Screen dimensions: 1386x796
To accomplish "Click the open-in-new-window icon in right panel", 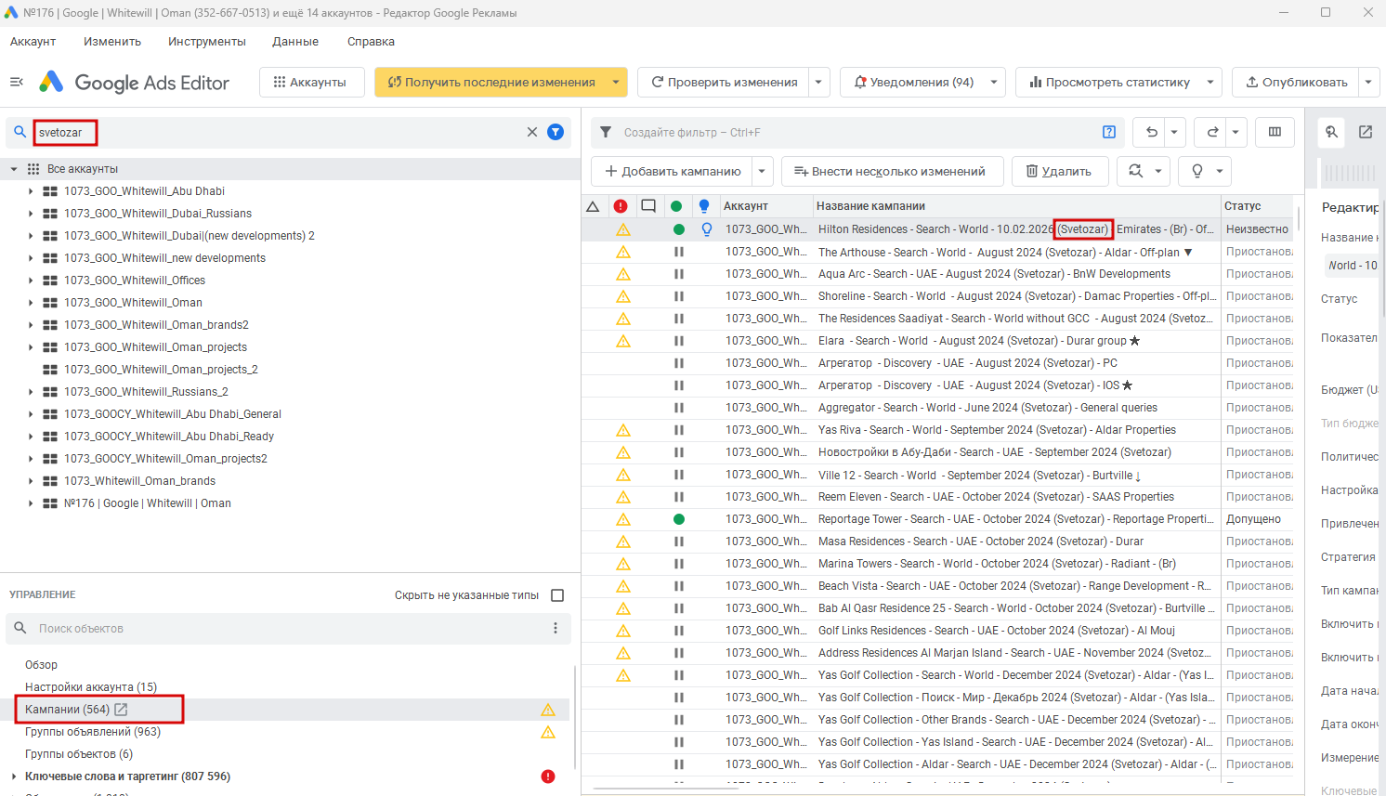I will tap(1366, 132).
